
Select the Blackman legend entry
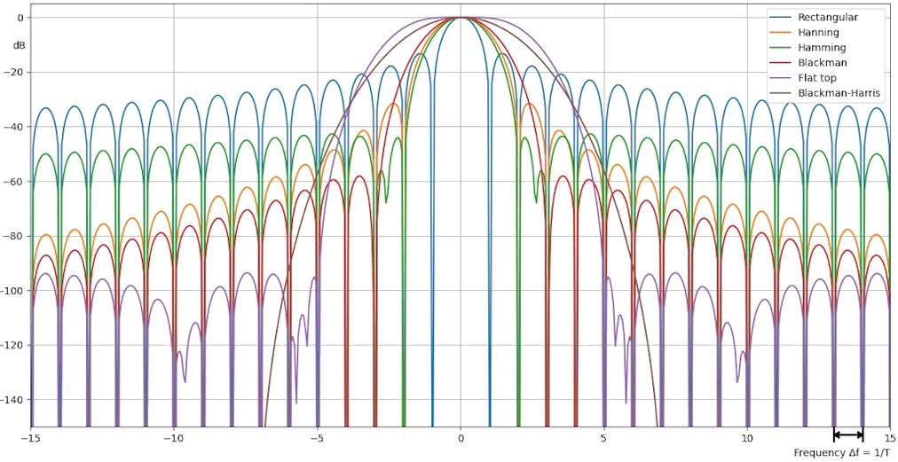coord(823,62)
